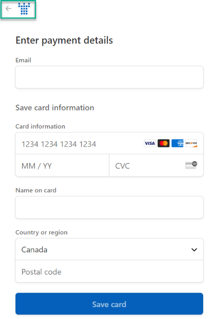Click the Country or region label
This screenshot has height=319, width=215.
pyautogui.click(x=41, y=233)
